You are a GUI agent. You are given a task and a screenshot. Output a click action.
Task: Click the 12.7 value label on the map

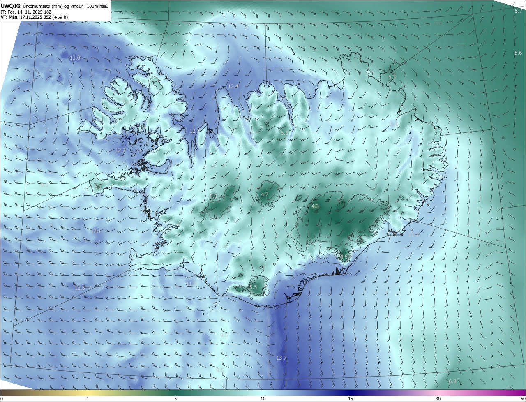click(x=120, y=150)
